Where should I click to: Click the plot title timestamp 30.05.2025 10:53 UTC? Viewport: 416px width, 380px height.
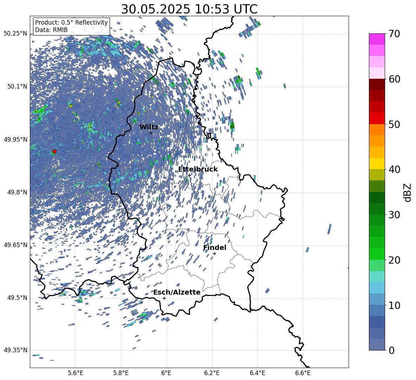click(189, 9)
